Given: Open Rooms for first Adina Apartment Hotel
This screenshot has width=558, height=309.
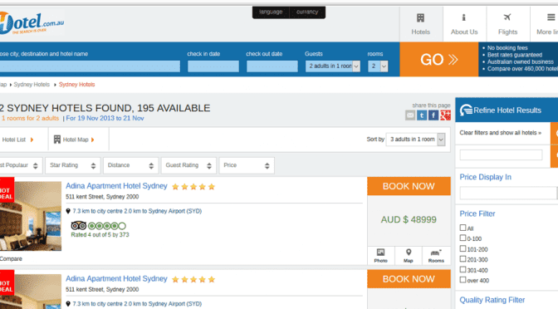Looking at the screenshot, I should click(x=436, y=255).
